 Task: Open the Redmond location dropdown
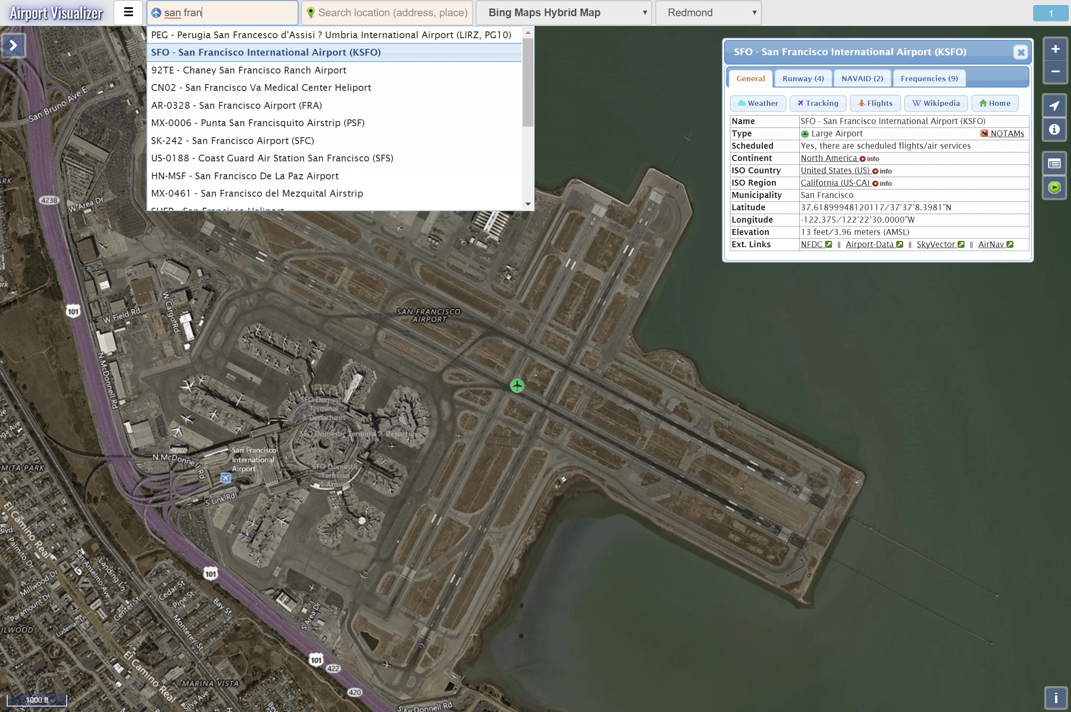coord(708,13)
